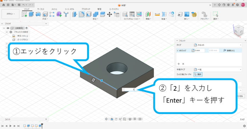
Task: Switch to the メッシュ tab
Action: (54, 9)
